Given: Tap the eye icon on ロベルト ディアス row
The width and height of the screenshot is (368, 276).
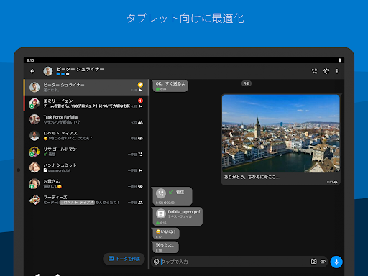Looking at the screenshot, I should [x=140, y=138].
